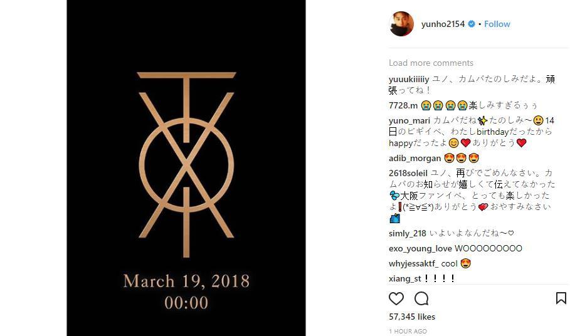Open whyjessaktf_'s profile link
This screenshot has height=336, width=570.
(414, 263)
